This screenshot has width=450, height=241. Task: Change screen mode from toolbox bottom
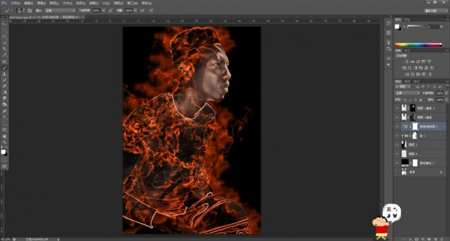tap(4, 166)
